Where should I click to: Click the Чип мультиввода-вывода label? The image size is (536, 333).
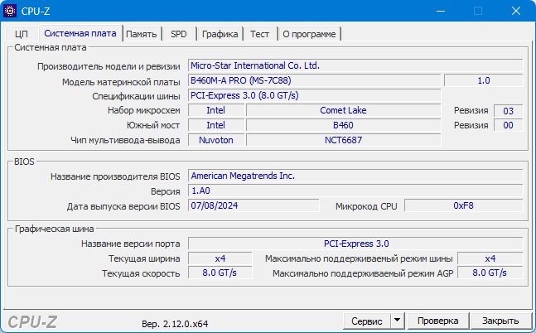click(x=125, y=140)
